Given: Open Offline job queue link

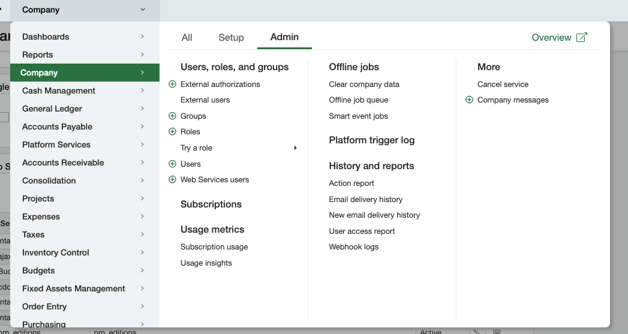Looking at the screenshot, I should tap(359, 100).
